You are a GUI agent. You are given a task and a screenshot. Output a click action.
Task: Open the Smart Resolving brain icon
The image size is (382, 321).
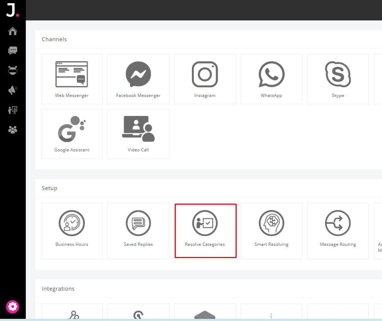(x=271, y=223)
